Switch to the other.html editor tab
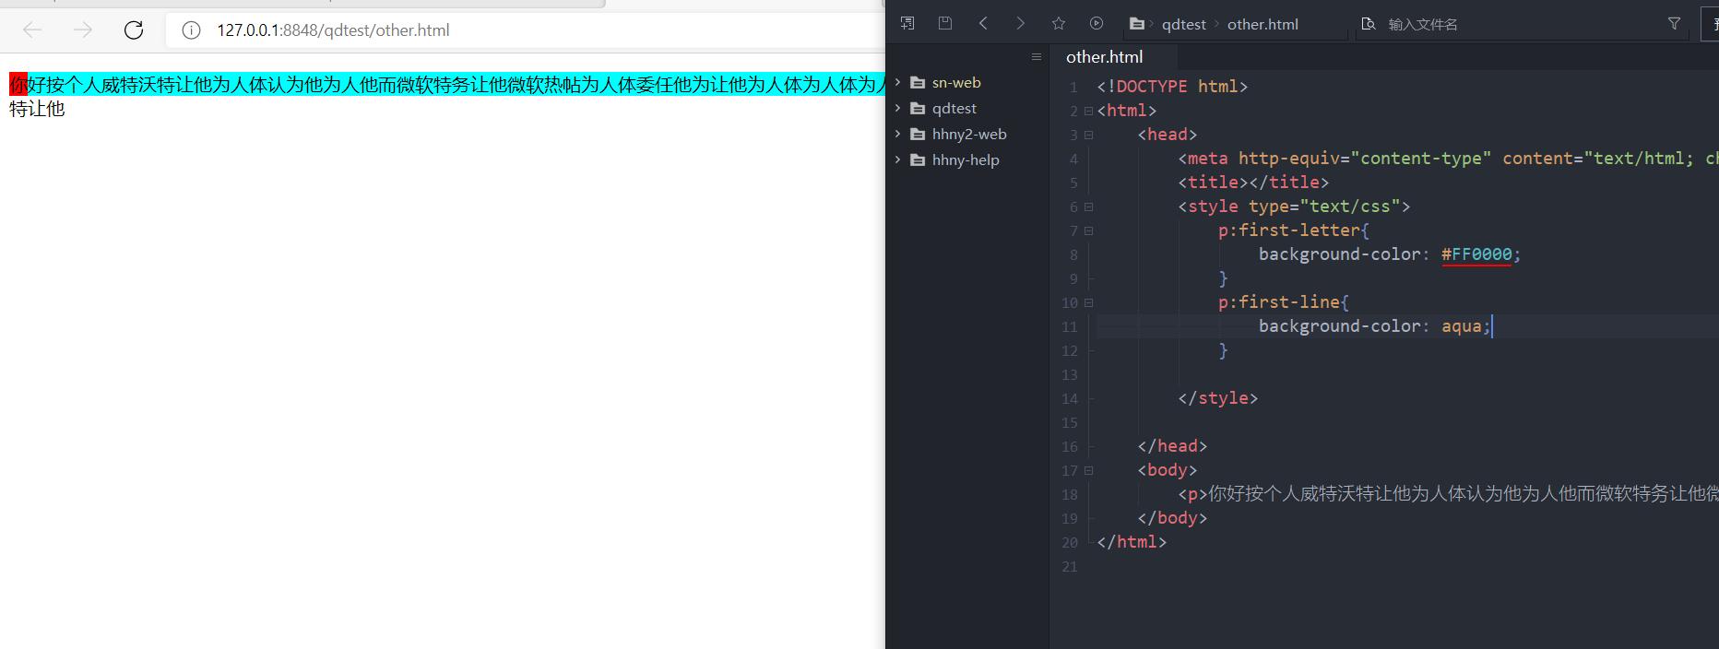This screenshot has height=649, width=1719. click(1104, 57)
